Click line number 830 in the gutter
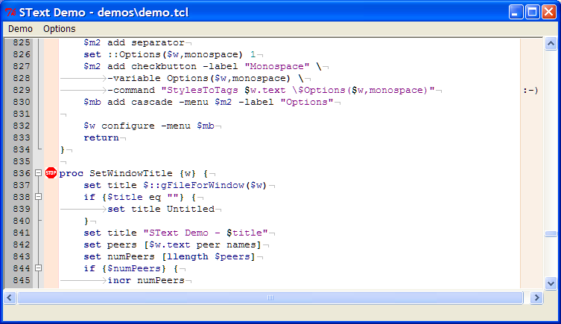Viewport: 561px width, 324px height. tap(22, 102)
